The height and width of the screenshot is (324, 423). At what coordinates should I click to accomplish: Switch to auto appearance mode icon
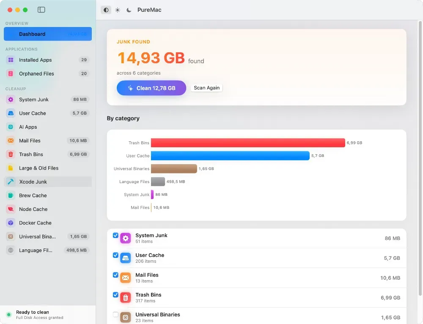point(106,10)
